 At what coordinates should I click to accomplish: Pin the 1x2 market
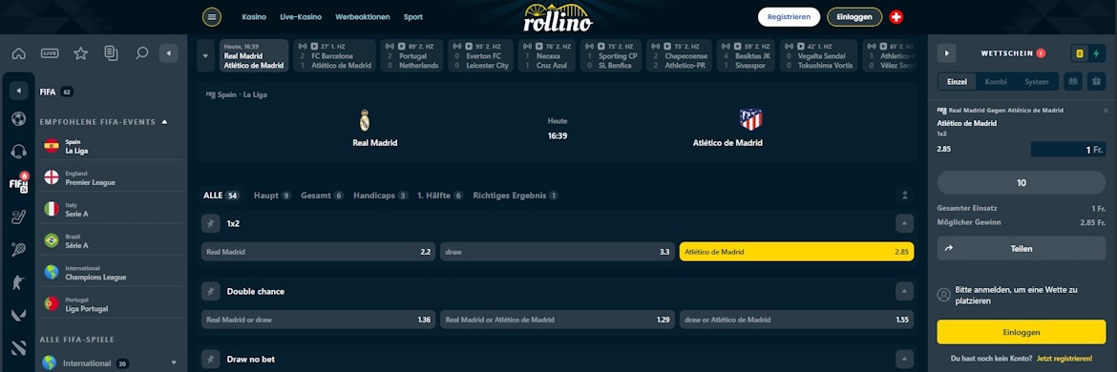tap(210, 223)
